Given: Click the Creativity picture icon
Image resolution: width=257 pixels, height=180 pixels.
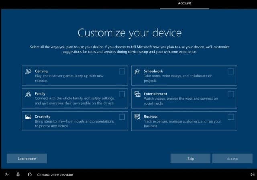Looking at the screenshot, I should click(28, 117).
